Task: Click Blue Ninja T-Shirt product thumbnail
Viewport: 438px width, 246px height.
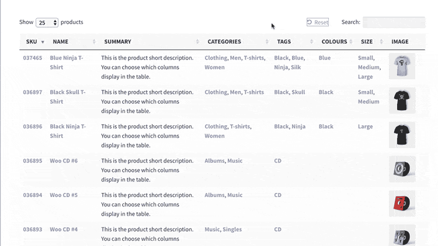Action: (x=402, y=66)
